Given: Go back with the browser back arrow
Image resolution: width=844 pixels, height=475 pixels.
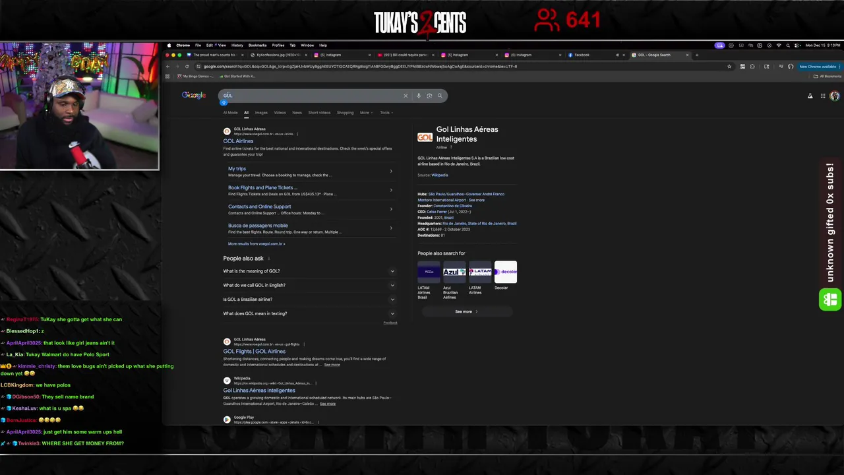Looking at the screenshot, I should click(x=167, y=67).
